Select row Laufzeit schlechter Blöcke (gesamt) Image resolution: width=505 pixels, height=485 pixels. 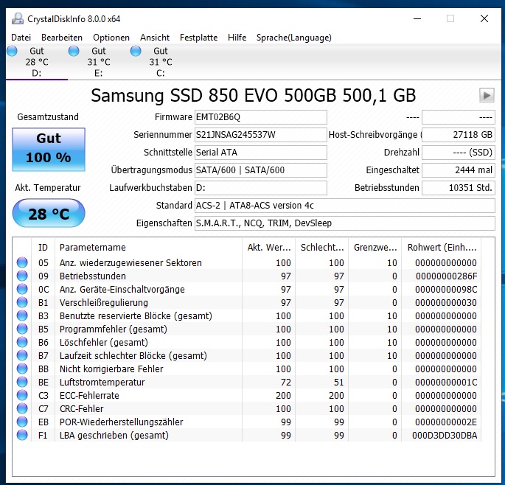point(247,355)
